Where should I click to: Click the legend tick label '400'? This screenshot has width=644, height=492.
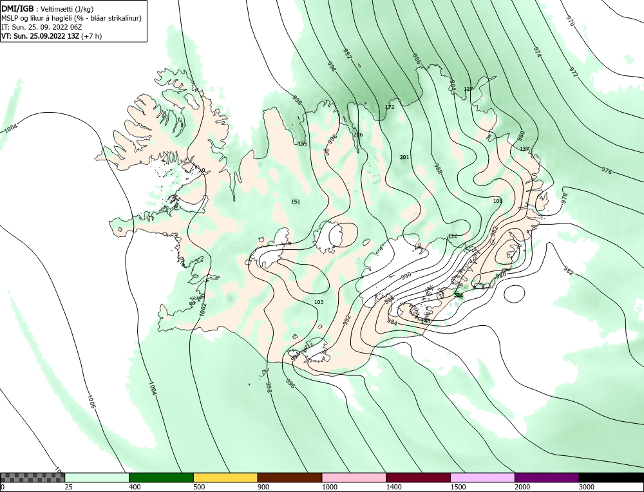point(135,487)
